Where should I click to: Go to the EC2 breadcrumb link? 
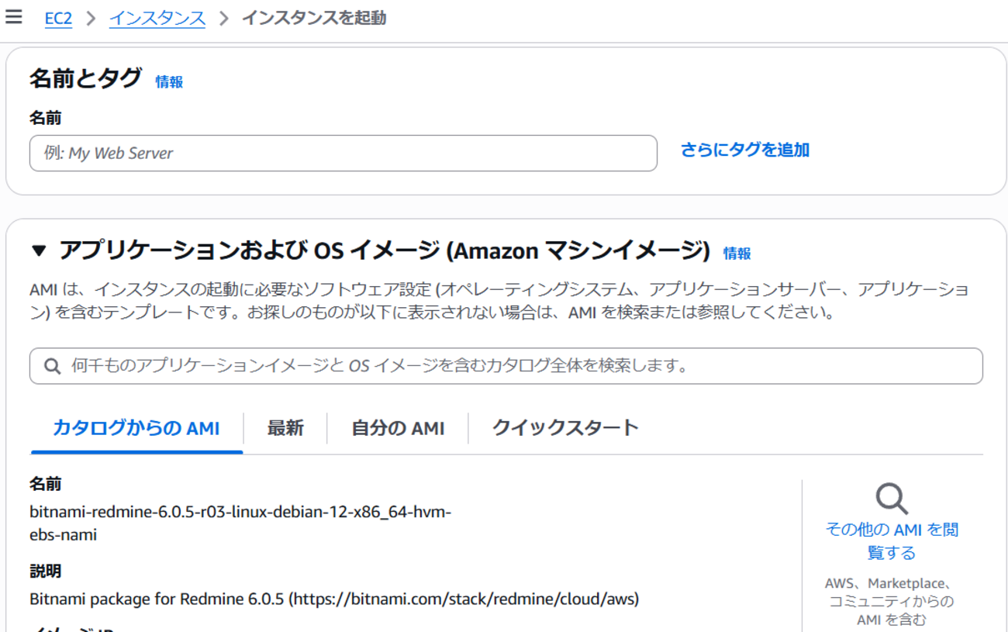(x=58, y=18)
